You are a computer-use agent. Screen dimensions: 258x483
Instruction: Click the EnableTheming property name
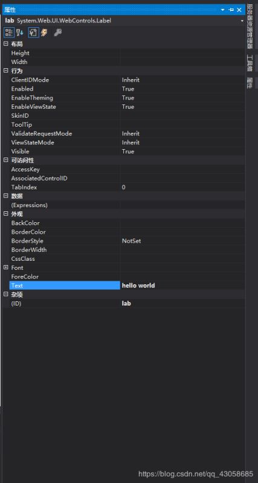[x=32, y=98]
